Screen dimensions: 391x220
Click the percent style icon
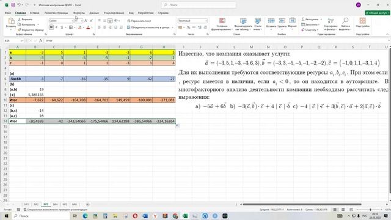tap(189, 27)
